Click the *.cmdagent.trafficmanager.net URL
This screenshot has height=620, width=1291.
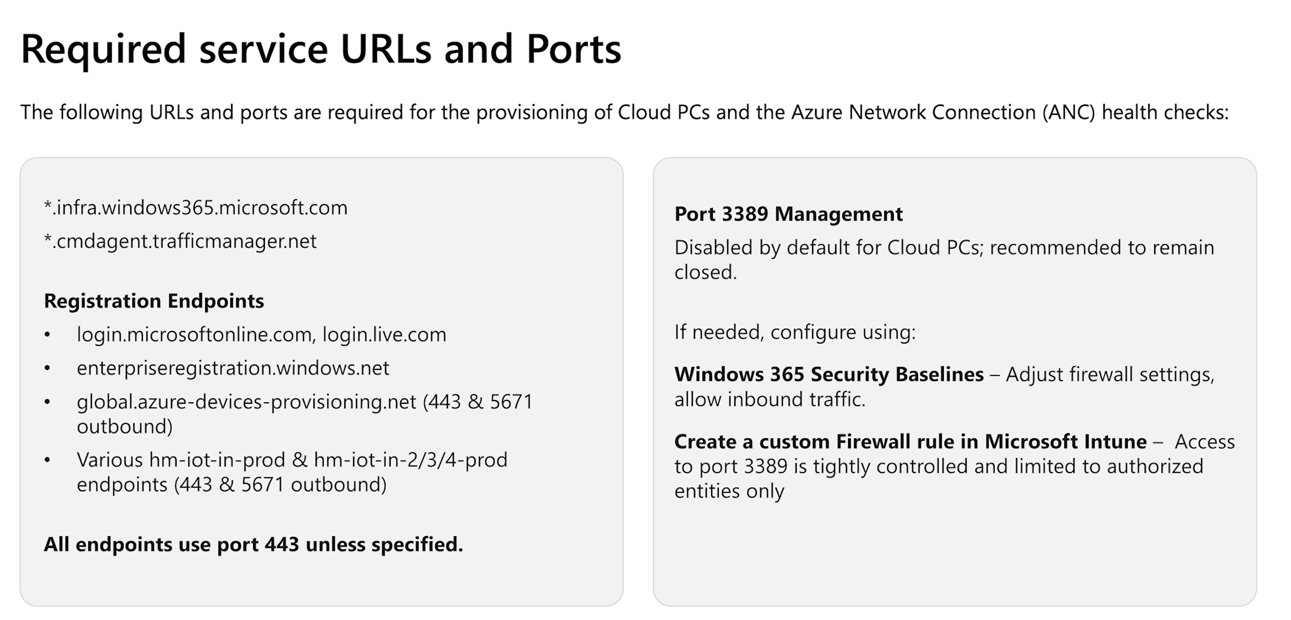(180, 242)
